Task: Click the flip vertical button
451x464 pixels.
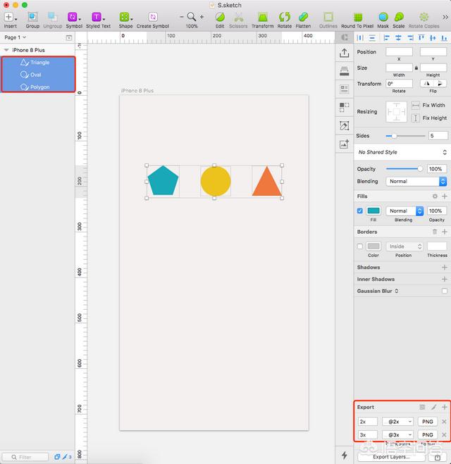Action: pyautogui.click(x=440, y=84)
